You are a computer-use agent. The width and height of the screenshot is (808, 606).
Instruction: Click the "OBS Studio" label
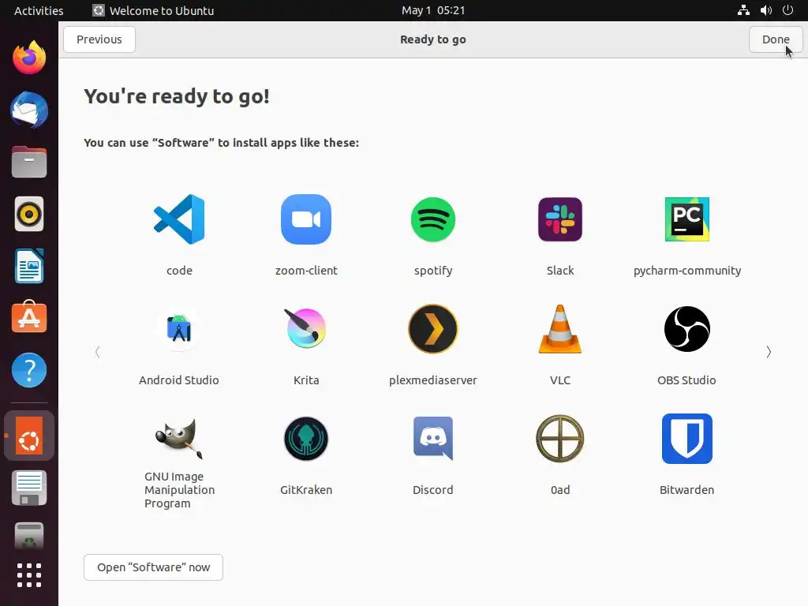tap(687, 380)
